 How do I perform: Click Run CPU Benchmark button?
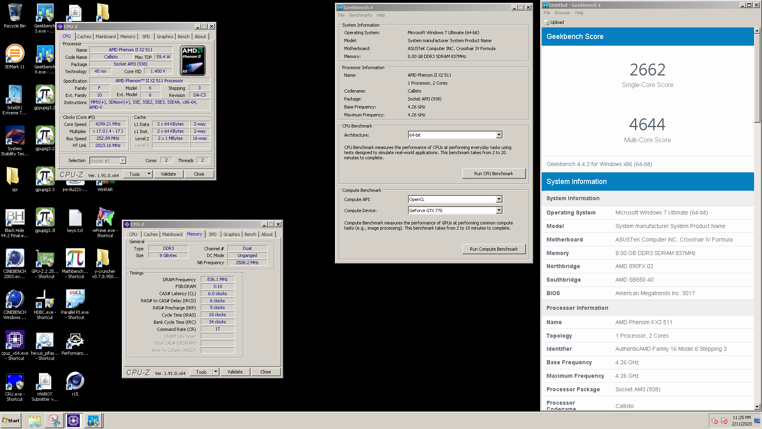(x=494, y=174)
